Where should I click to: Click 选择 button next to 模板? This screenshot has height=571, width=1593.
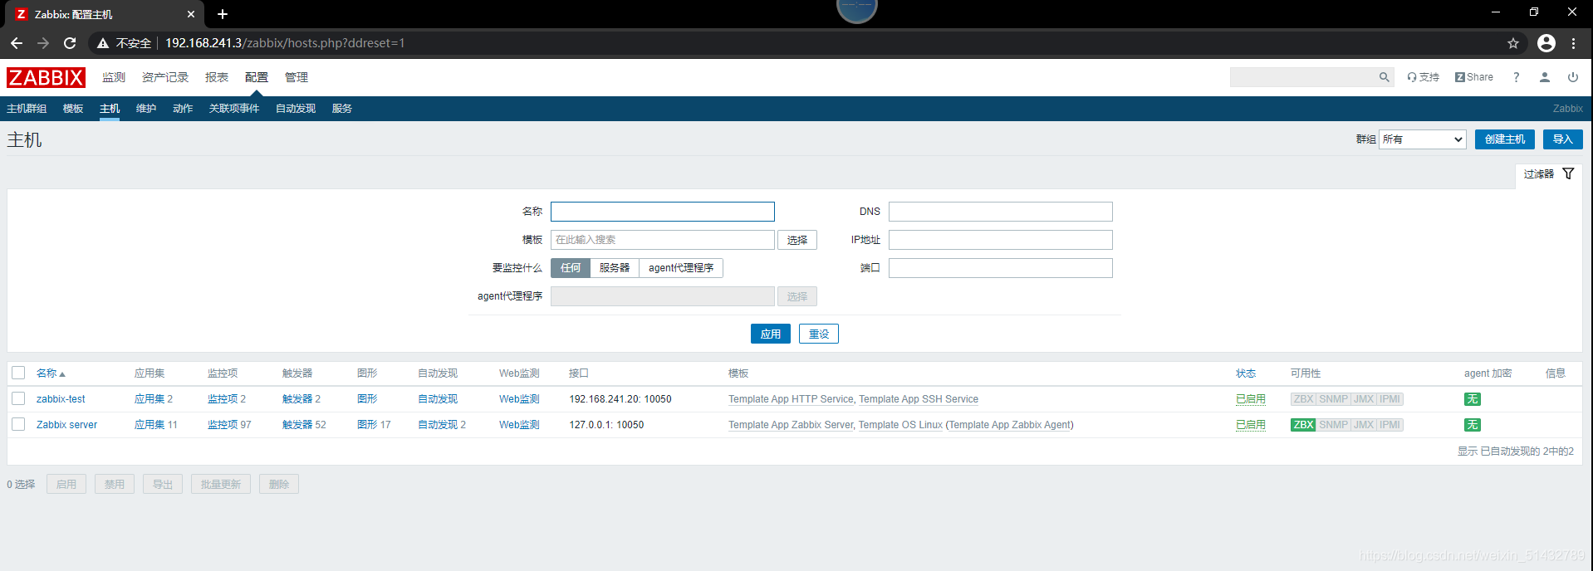(x=797, y=240)
